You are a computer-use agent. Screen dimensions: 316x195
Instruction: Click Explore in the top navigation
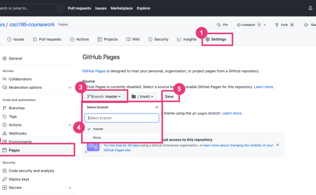(x=143, y=8)
